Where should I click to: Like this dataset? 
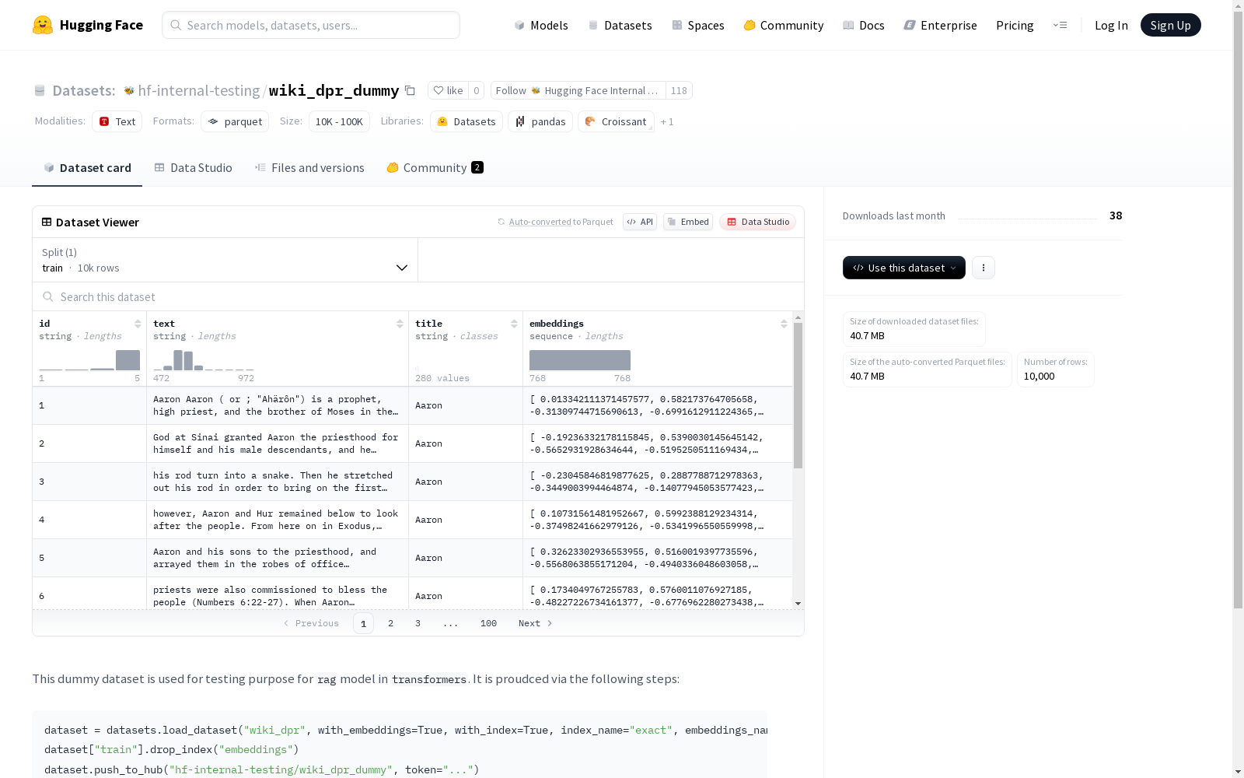point(448,90)
